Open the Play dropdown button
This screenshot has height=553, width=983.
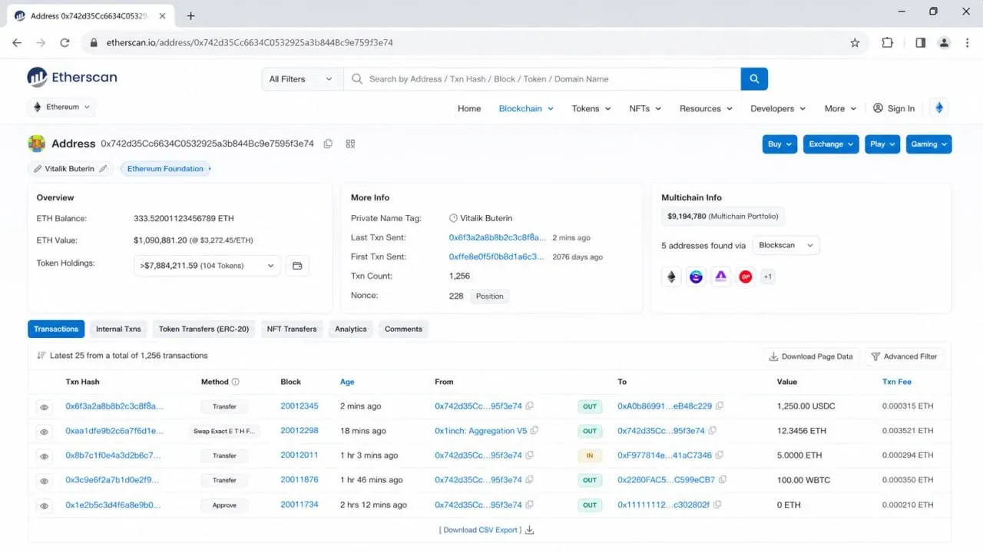882,144
